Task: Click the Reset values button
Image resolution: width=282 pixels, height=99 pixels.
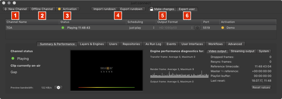Action: 261,87
